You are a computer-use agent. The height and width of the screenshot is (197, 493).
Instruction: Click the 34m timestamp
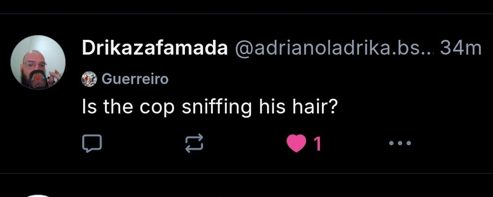[460, 49]
